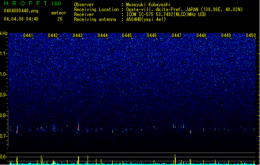Image resolution: width=260 pixels, height=165 pixels.
Task: Click the HROFFT 1.0.0 title text
Action: (33, 3)
